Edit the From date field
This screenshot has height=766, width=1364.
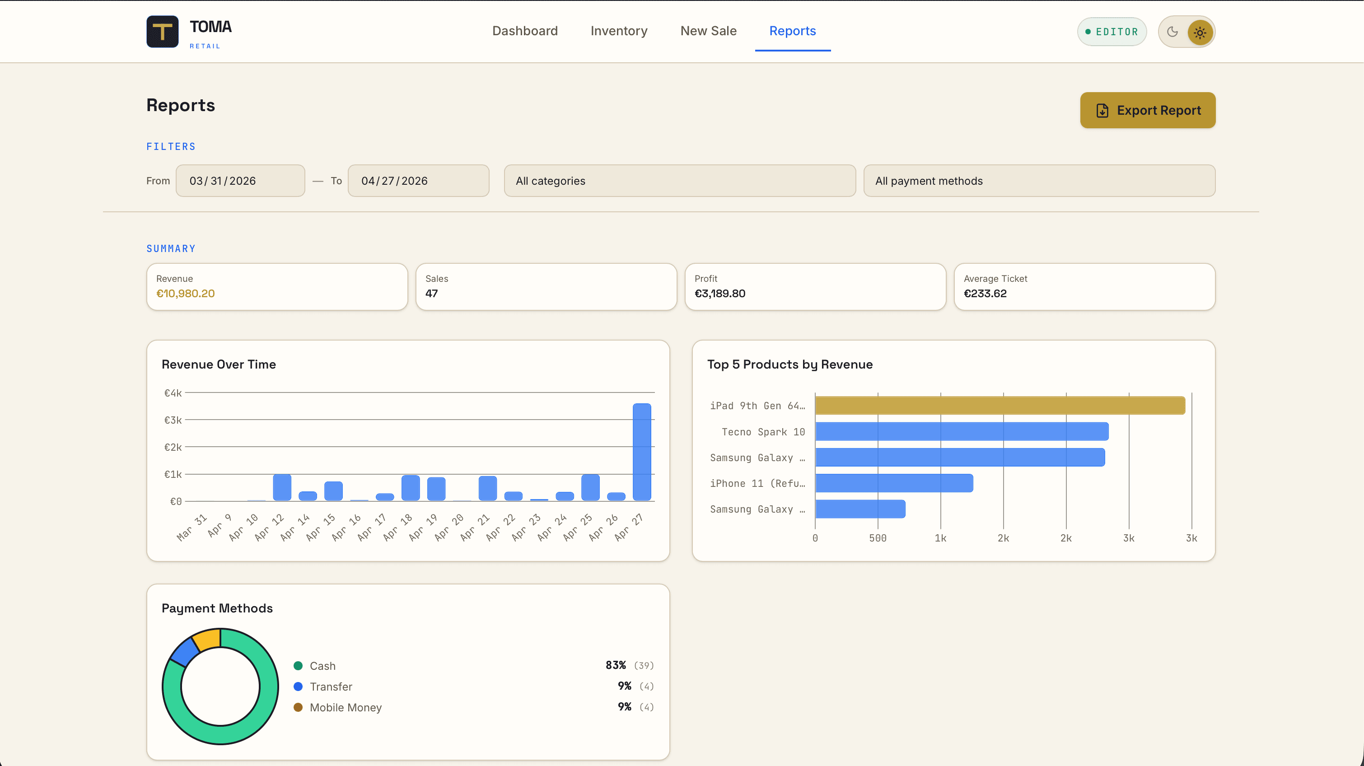click(240, 181)
